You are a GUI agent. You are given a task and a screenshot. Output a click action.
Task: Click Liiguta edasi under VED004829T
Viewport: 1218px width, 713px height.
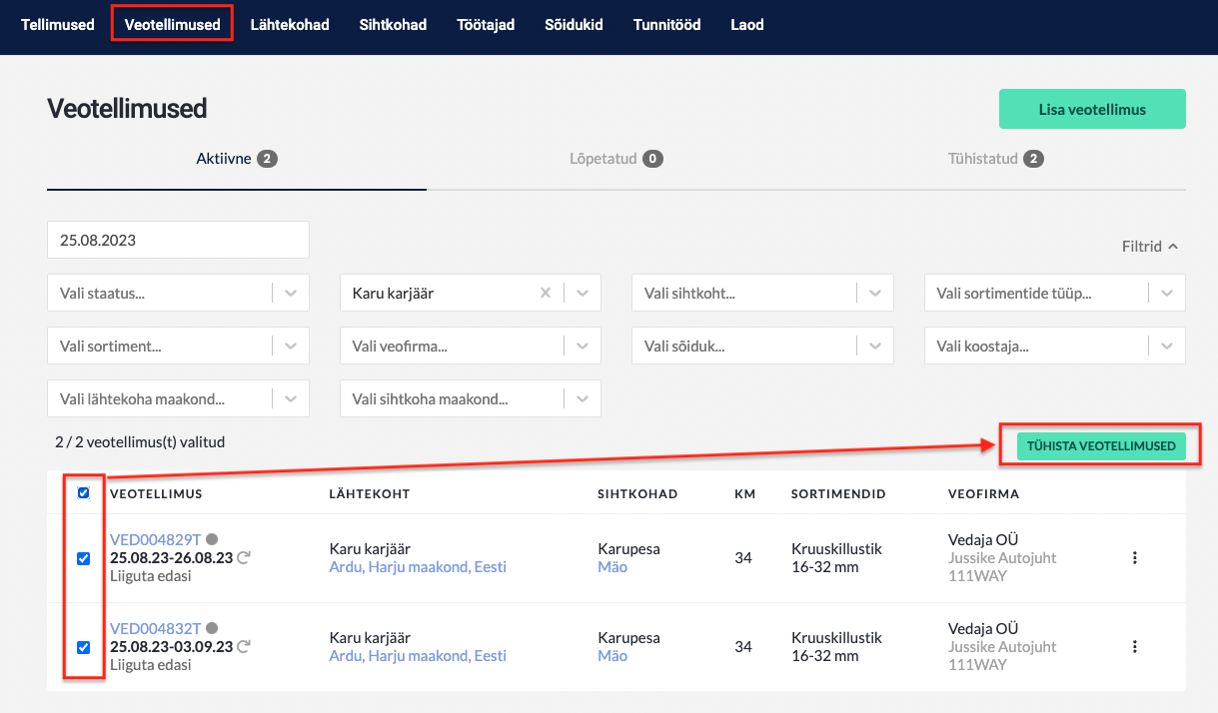click(150, 576)
